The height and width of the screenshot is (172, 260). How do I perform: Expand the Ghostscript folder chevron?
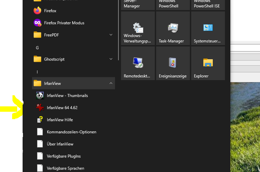click(111, 59)
